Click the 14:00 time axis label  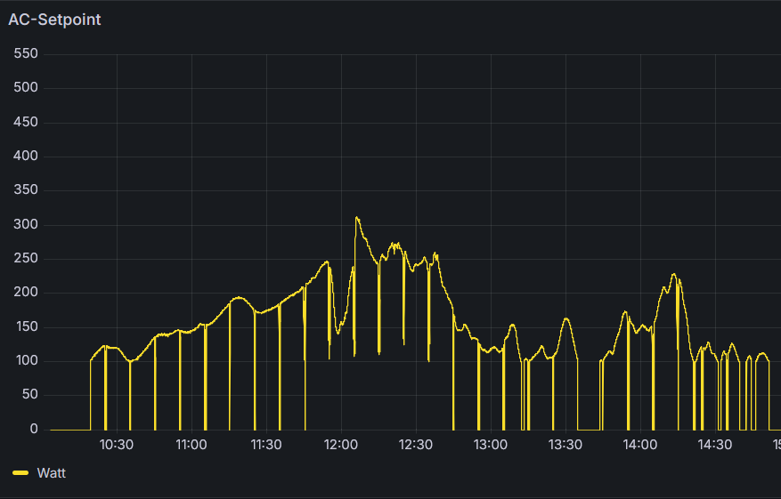click(x=640, y=445)
